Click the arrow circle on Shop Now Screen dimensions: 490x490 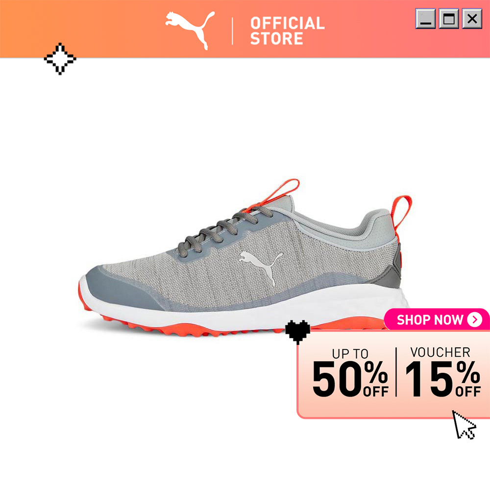pyautogui.click(x=475, y=319)
